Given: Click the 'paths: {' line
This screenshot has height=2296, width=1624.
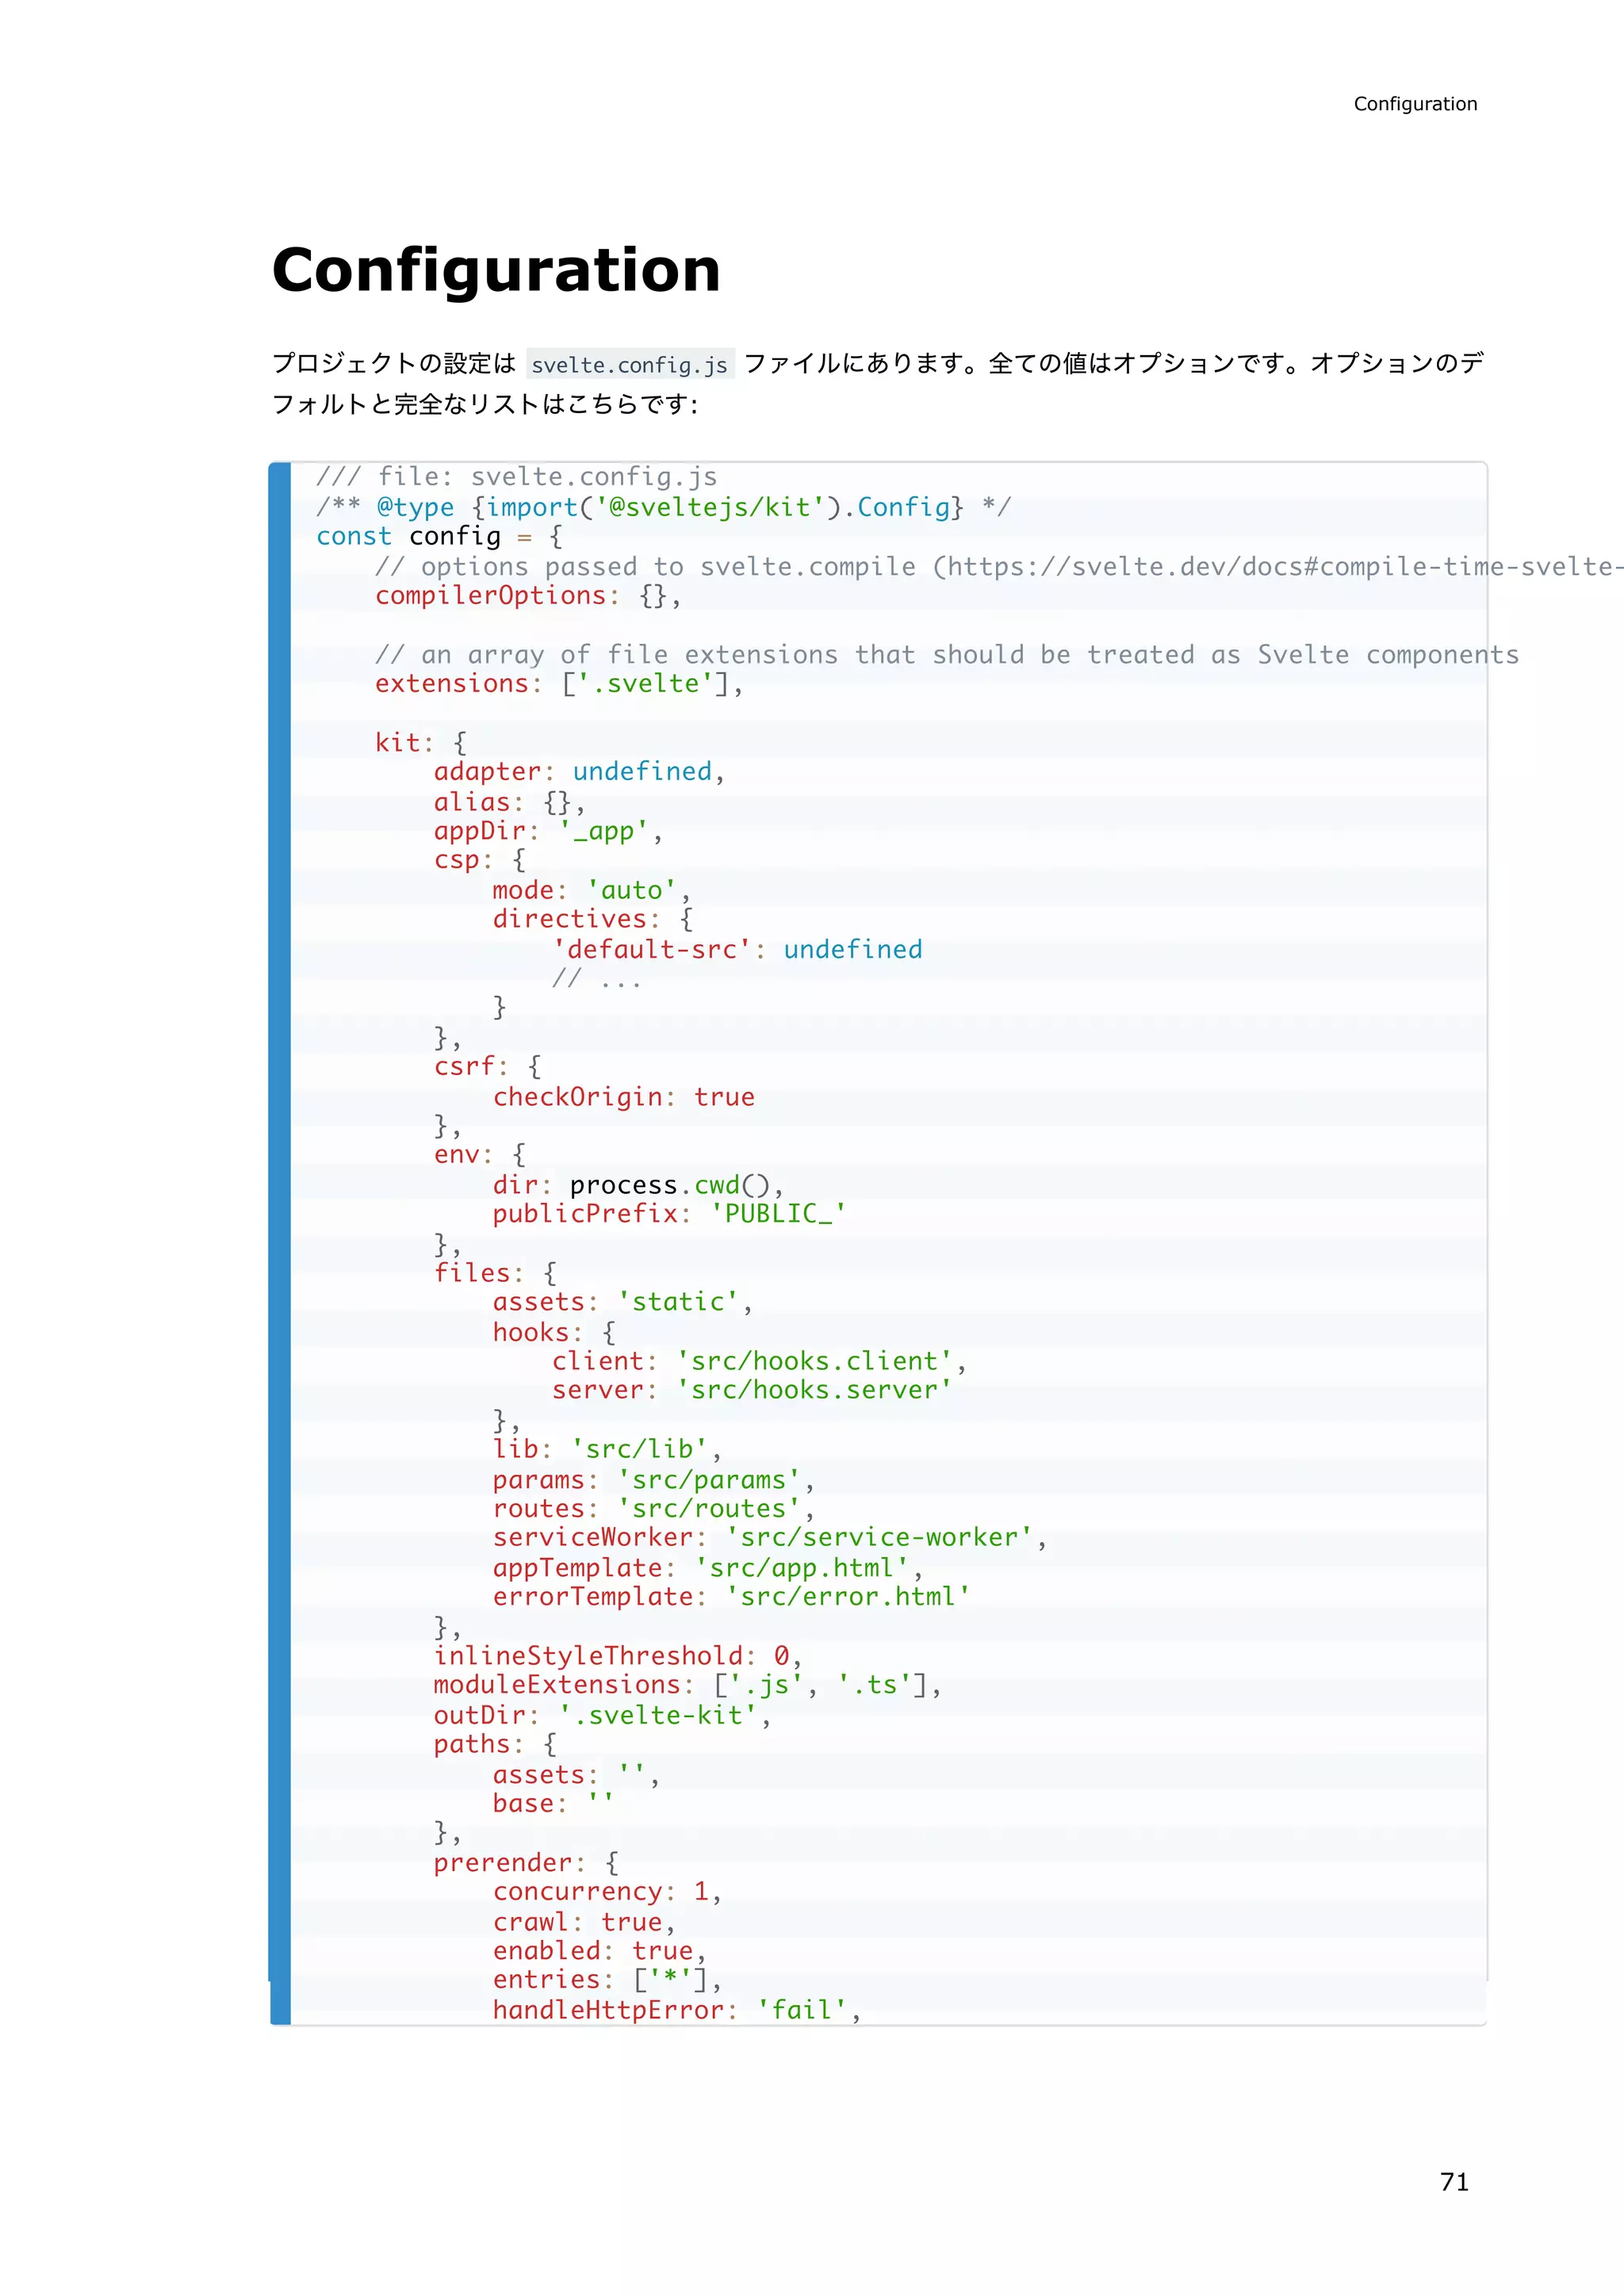Looking at the screenshot, I should click(x=496, y=1744).
